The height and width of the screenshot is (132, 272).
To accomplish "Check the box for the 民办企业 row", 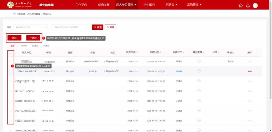I will click(x=11, y=71).
